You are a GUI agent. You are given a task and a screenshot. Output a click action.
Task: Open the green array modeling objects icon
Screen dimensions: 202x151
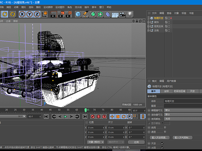(x=100, y=14)
